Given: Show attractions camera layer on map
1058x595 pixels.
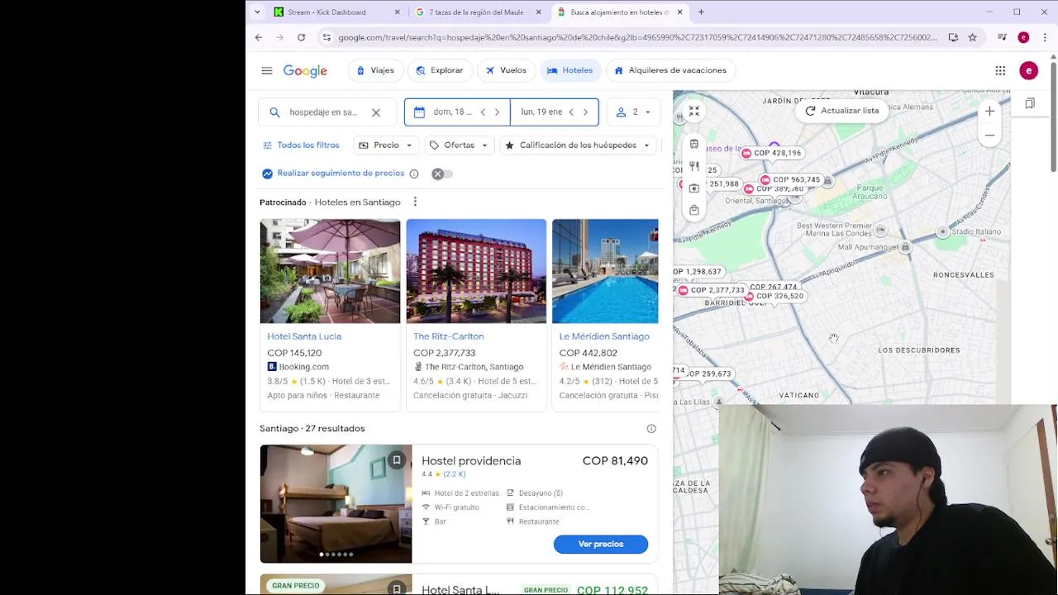Looking at the screenshot, I should 694,188.
